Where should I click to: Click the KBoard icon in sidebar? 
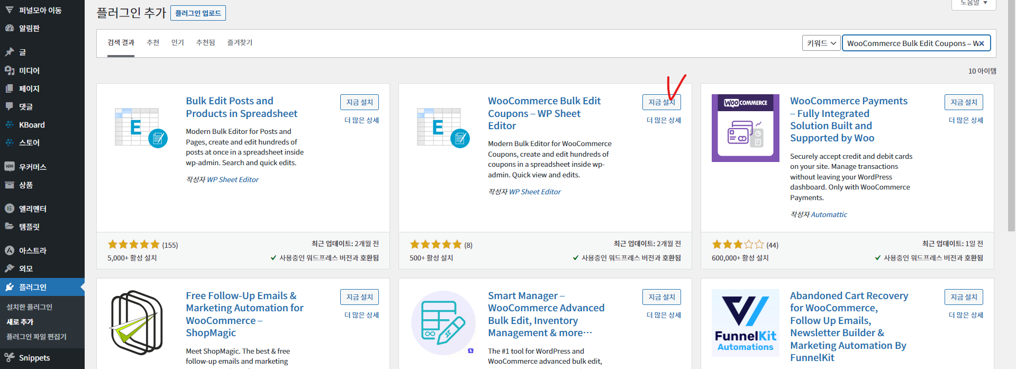(10, 124)
